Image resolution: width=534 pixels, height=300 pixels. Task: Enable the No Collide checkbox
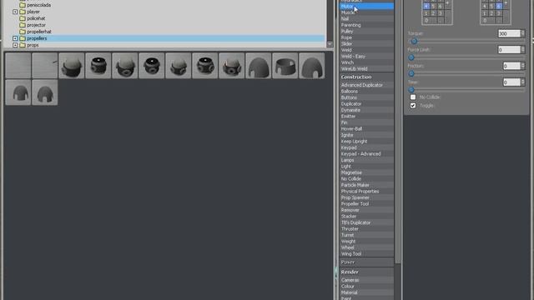pyautogui.click(x=413, y=97)
